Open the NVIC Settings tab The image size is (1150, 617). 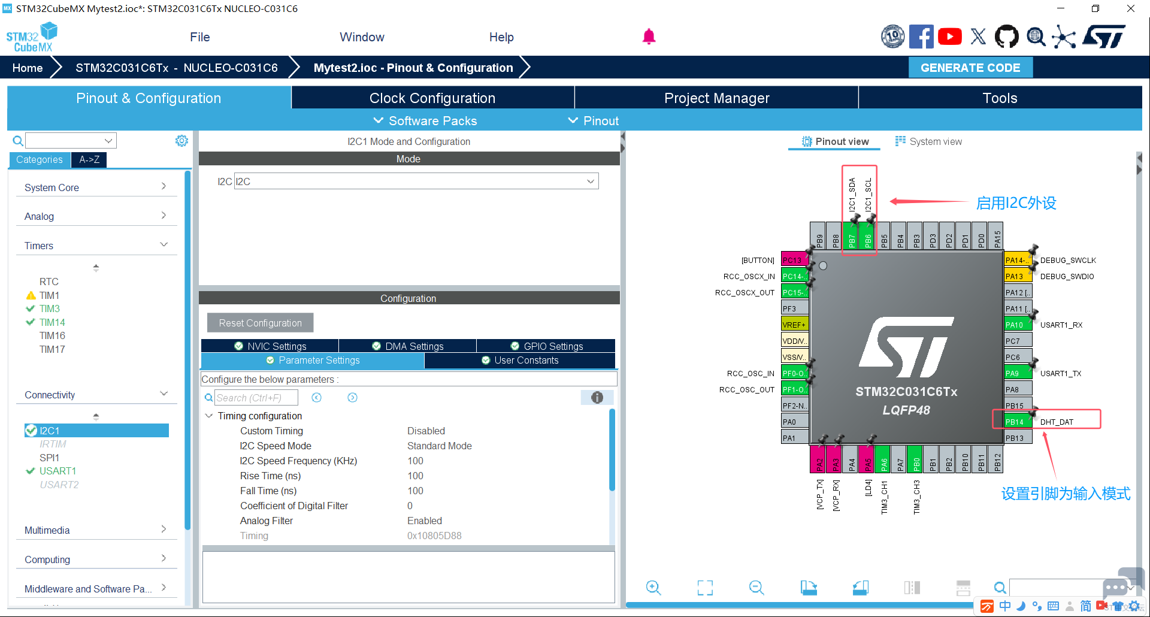[270, 346]
